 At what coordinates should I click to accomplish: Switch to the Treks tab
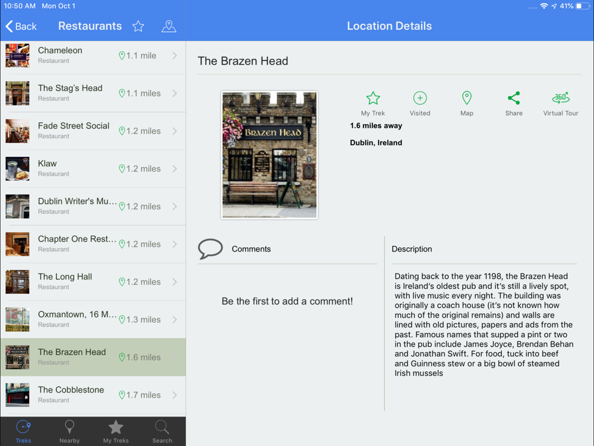[24, 432]
